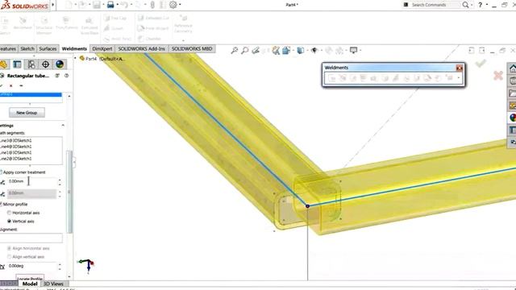Select the highlighted group in Groups list
This screenshot has height=290, width=516.
pyautogui.click(x=31, y=95)
